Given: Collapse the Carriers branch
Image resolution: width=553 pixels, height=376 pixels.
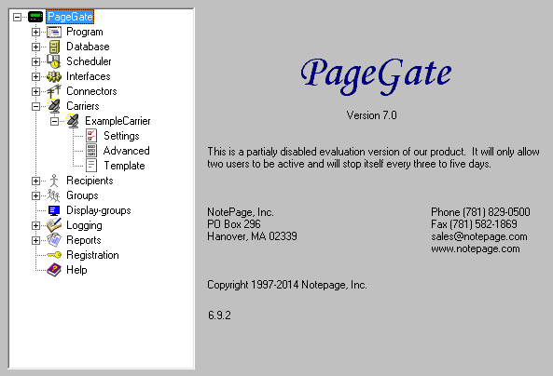Looking at the screenshot, I should tap(35, 106).
